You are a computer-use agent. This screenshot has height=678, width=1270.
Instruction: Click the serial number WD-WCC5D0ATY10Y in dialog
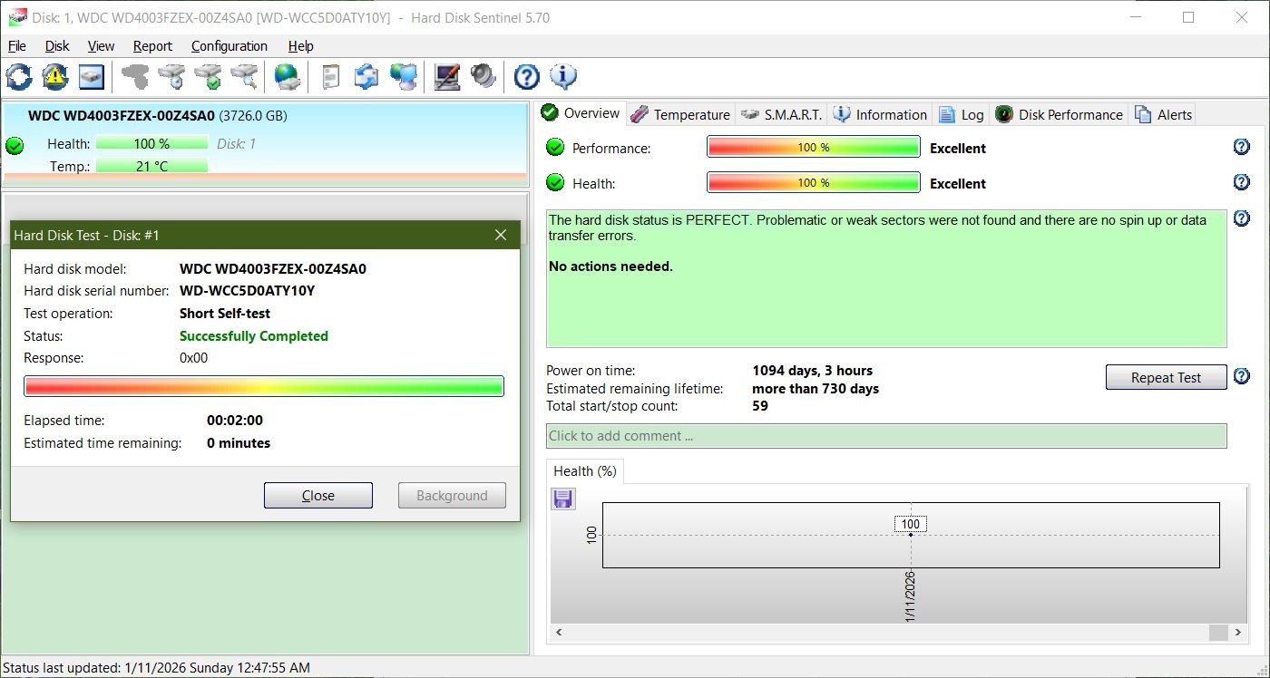click(x=248, y=291)
